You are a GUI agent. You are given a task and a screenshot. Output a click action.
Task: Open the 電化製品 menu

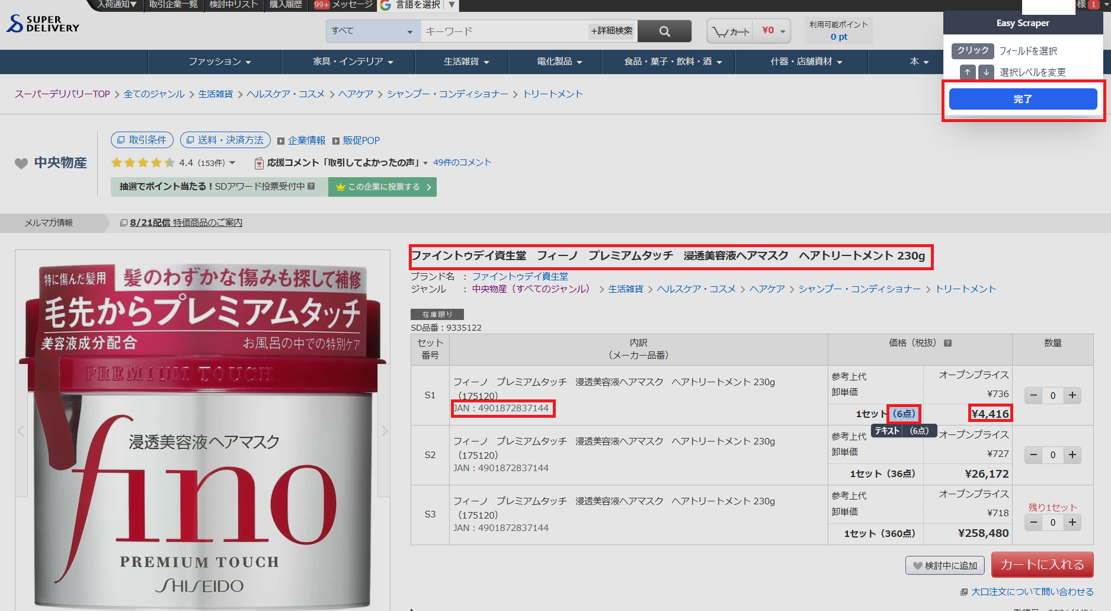pos(559,62)
